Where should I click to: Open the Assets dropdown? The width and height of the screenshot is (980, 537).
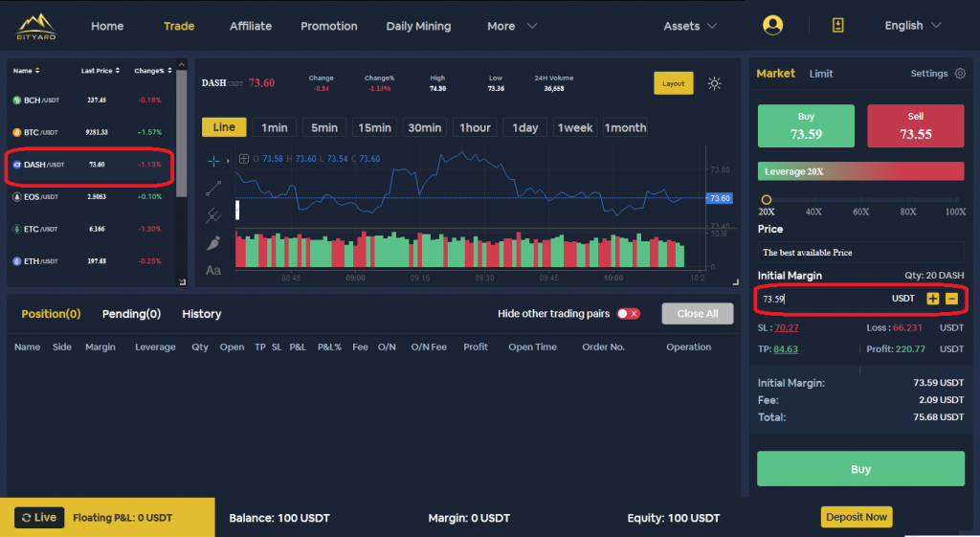690,26
